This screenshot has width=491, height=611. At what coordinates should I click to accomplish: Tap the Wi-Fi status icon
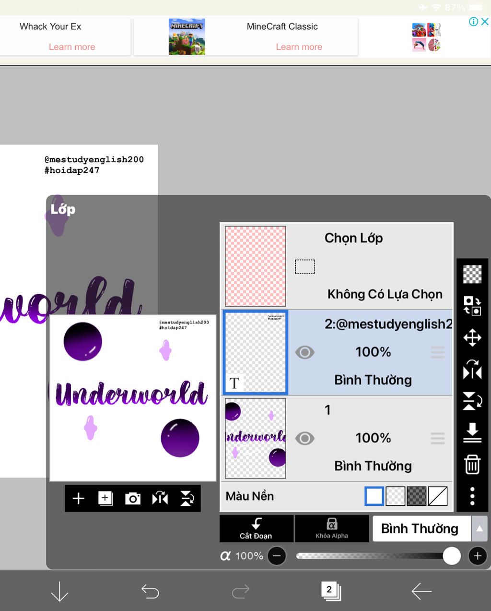point(436,7)
